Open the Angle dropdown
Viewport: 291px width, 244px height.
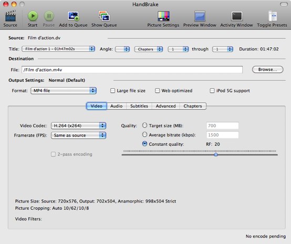pyautogui.click(x=122, y=49)
